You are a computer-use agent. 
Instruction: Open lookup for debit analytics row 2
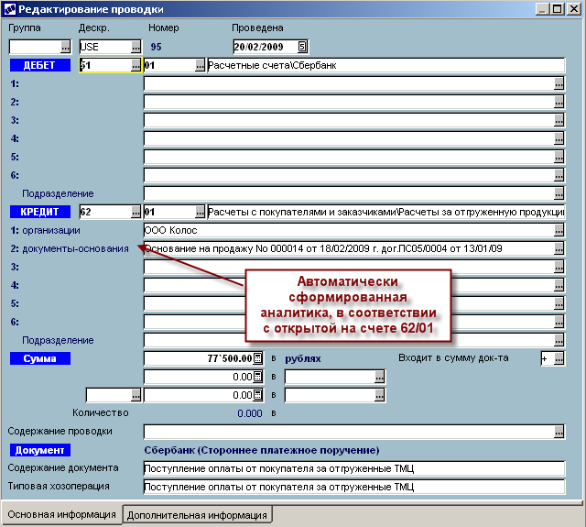point(559,102)
